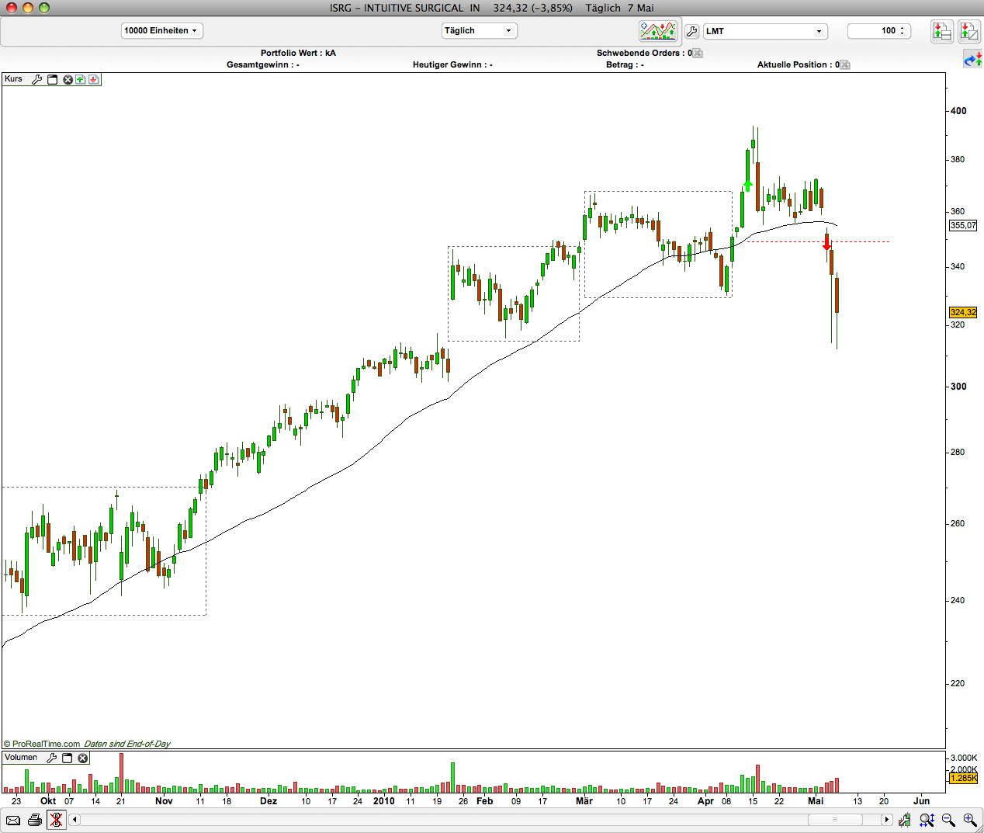
Task: Close current position via small X icon
Action: 845,64
